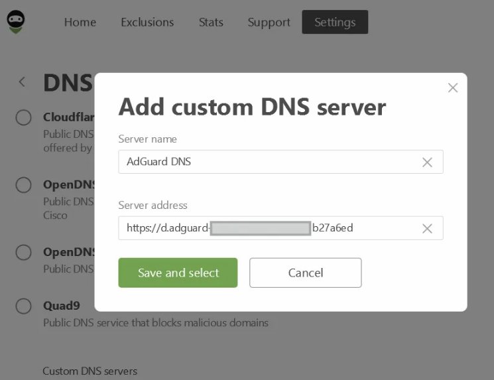Click the AdGuard ninja logo
Viewport: 494px width, 380px height.
tap(15, 22)
